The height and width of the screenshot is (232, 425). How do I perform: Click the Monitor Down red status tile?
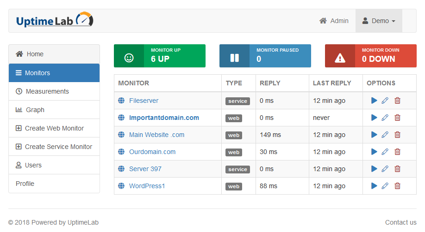pyautogui.click(x=370, y=56)
